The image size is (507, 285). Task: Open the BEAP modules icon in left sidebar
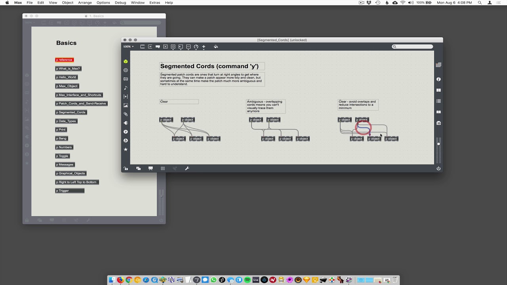point(126,141)
